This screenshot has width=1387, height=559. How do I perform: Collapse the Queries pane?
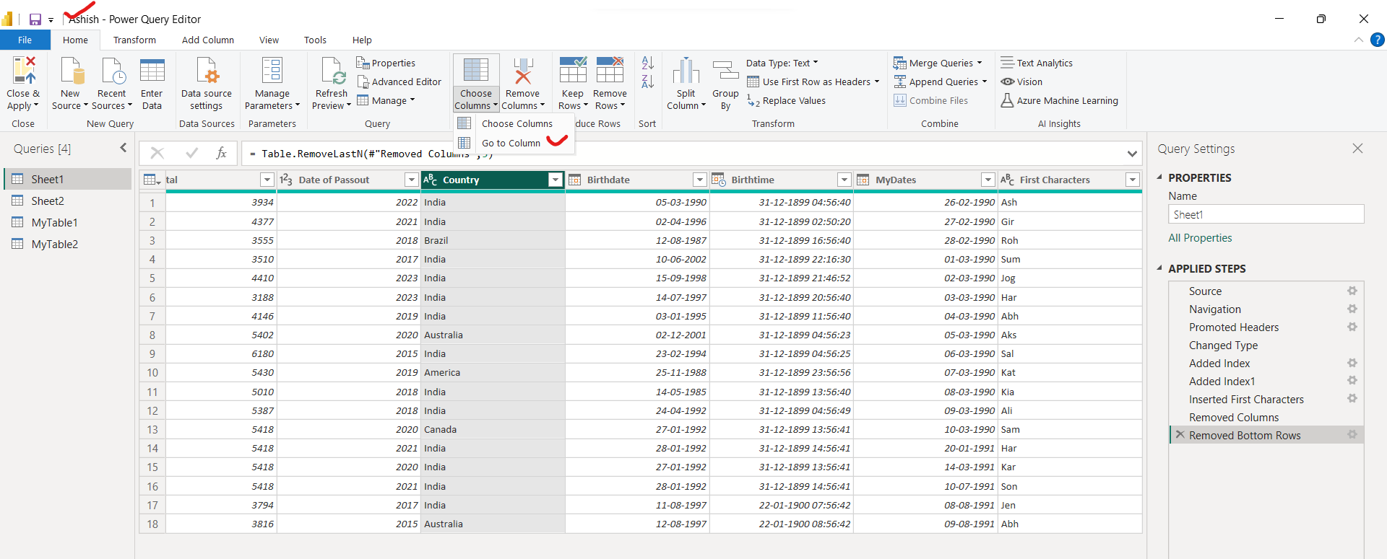(123, 149)
